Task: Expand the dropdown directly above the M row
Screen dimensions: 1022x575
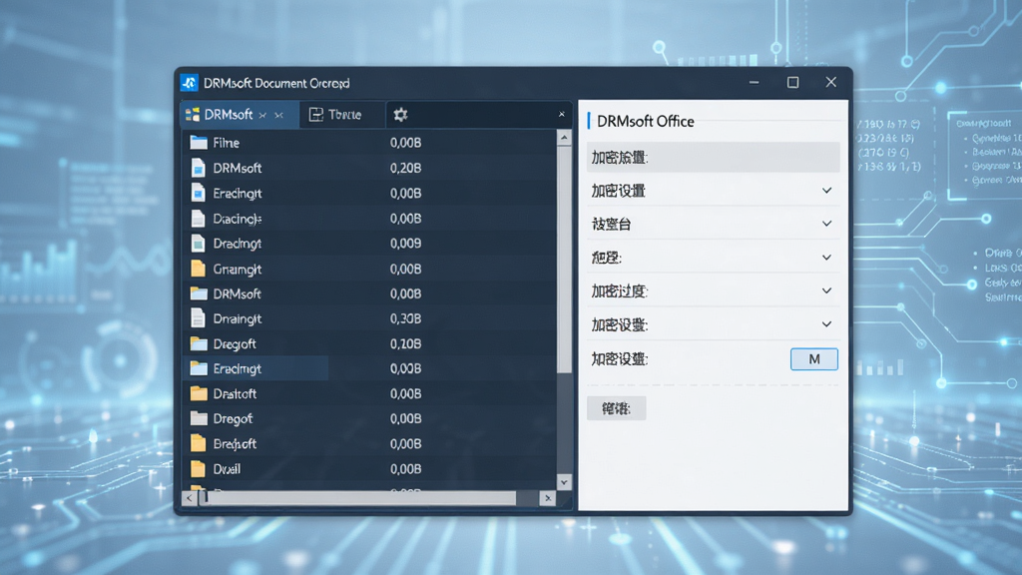Action: coord(826,324)
